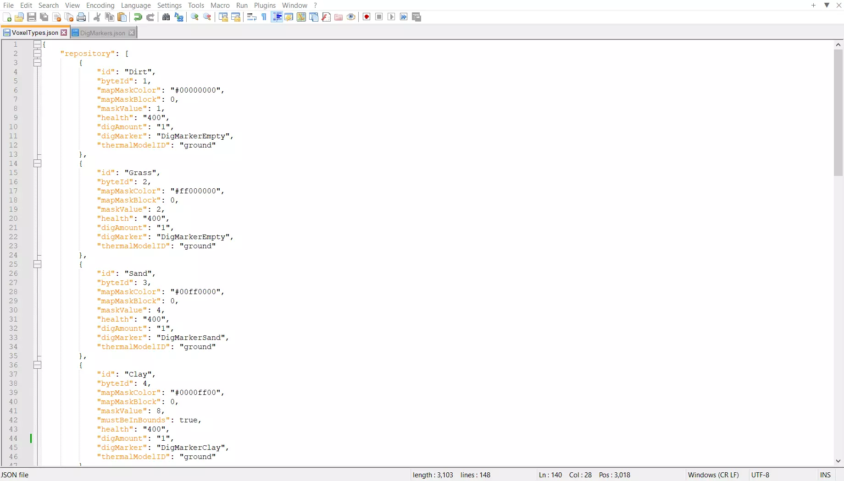The width and height of the screenshot is (844, 481).
Task: Close the VoxelTypes.json tab
Action: pyautogui.click(x=64, y=33)
